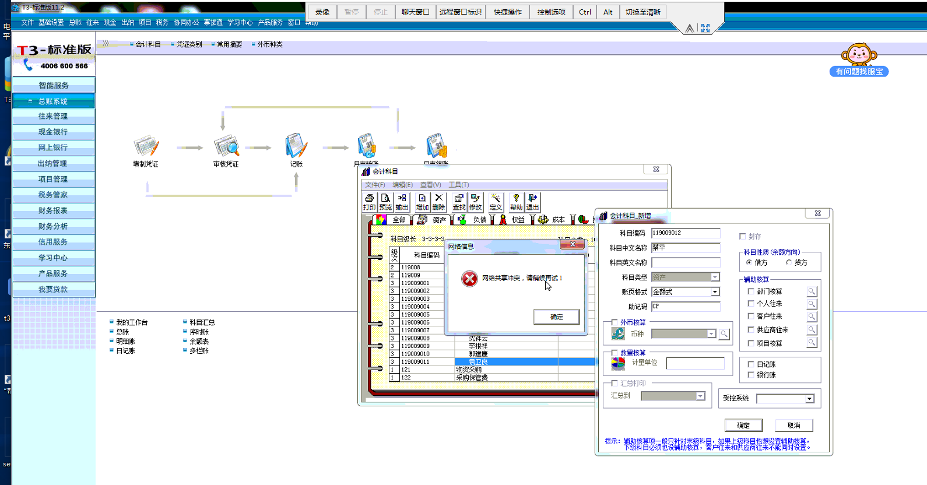
Task: Select the 借方 radio button
Action: click(x=749, y=262)
